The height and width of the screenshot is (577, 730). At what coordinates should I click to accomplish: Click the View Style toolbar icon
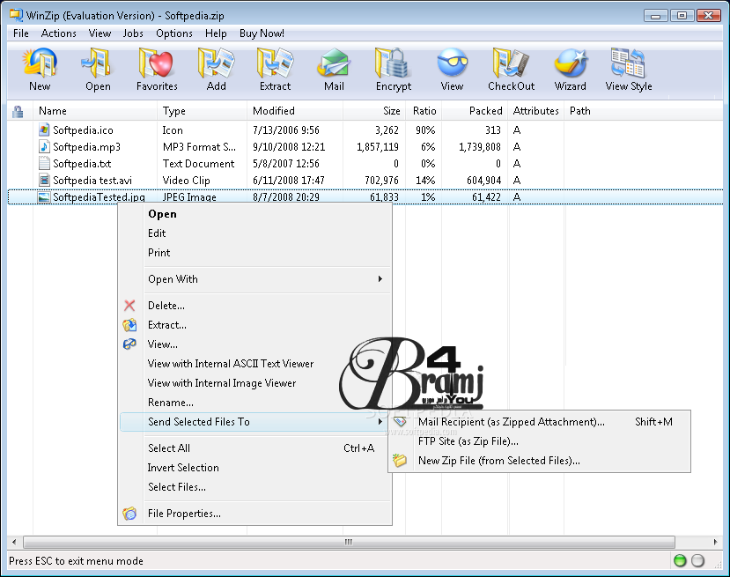[629, 70]
